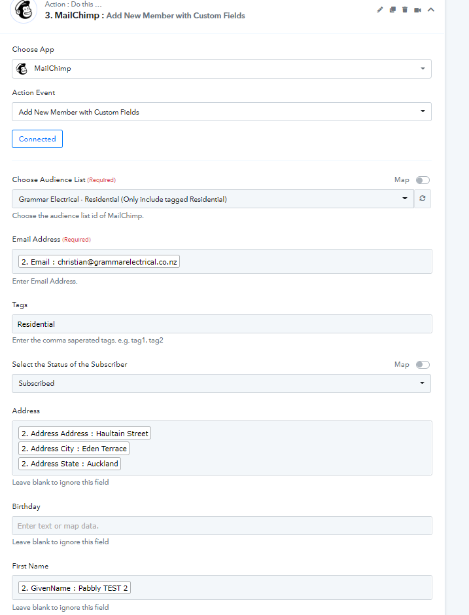Click MailChimp icon inside Choose App field
The height and width of the screenshot is (615, 469).
point(22,69)
